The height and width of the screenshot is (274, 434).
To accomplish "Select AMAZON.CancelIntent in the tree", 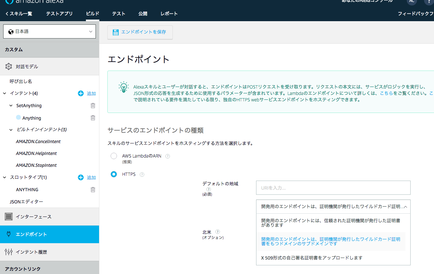I will coord(38,141).
